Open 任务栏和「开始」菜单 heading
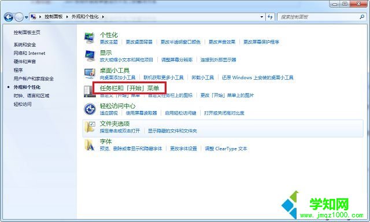 click(129, 88)
